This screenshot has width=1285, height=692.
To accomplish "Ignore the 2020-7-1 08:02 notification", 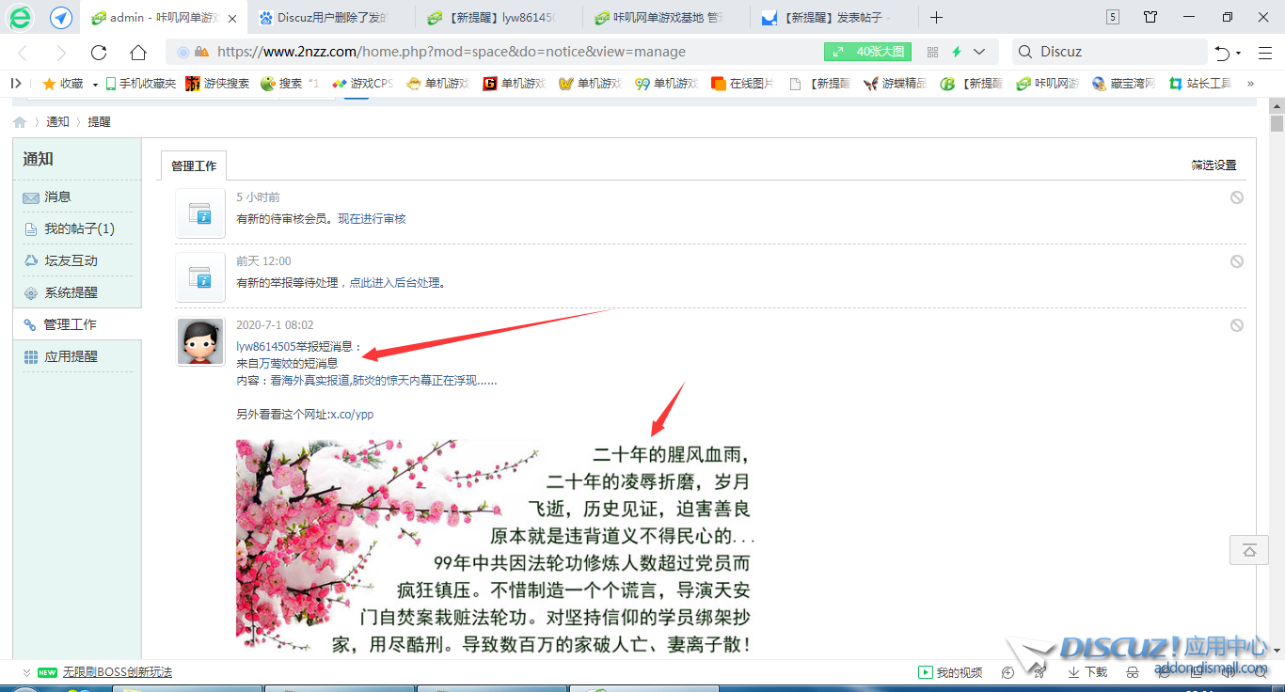I will [1237, 325].
